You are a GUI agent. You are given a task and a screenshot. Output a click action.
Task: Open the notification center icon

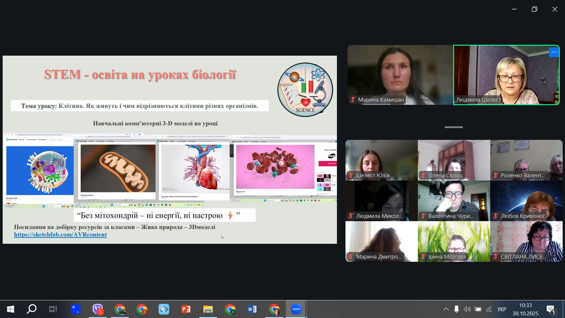551,309
